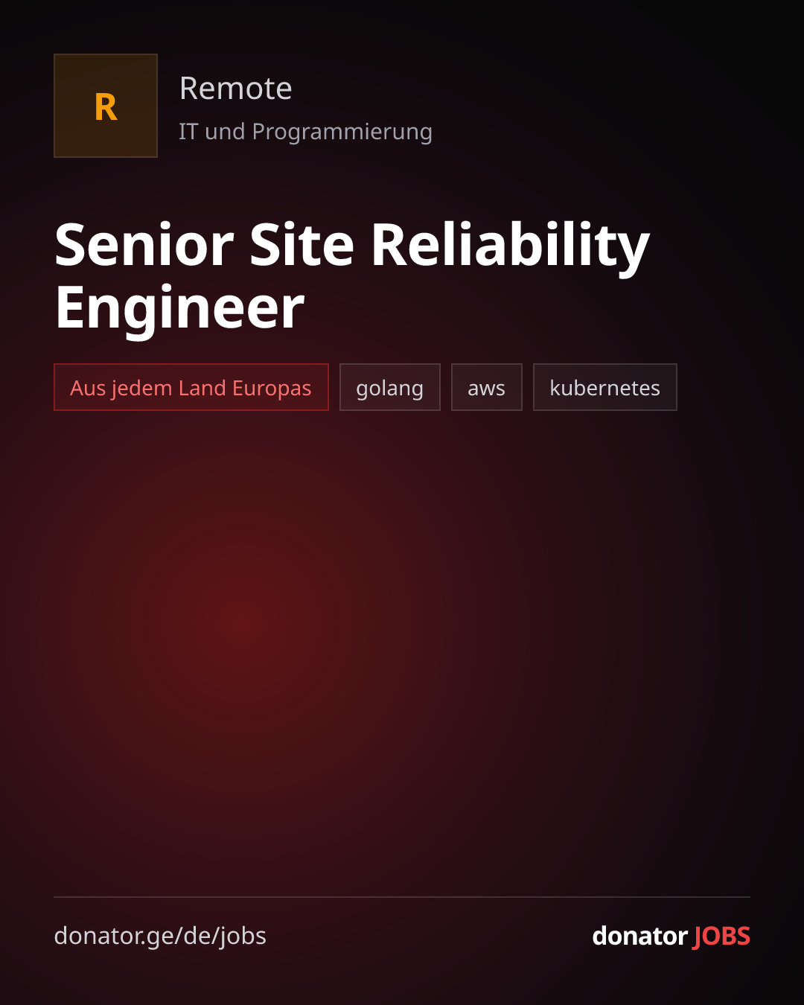Select the kubernetes skill tag
This screenshot has height=1005, width=804.
tap(605, 387)
